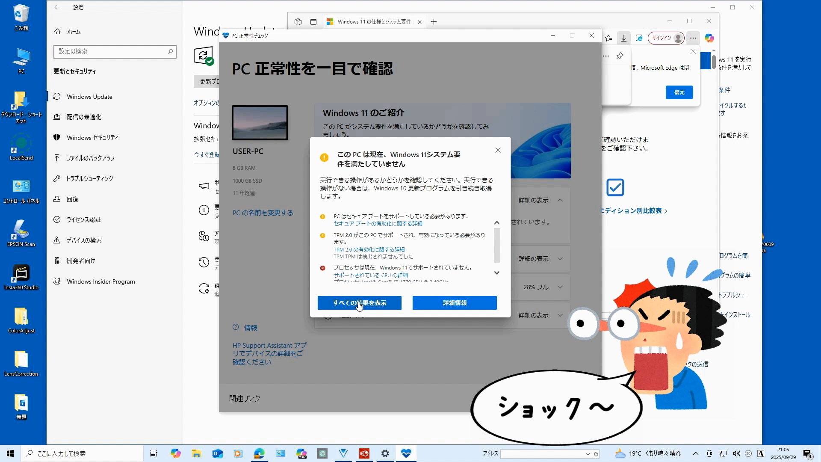Open Outlook from the taskbar
Viewport: 821px width, 462px height.
[x=217, y=453]
